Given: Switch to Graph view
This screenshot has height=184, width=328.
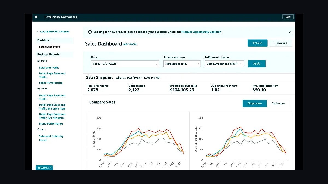Looking at the screenshot, I should [x=255, y=104].
